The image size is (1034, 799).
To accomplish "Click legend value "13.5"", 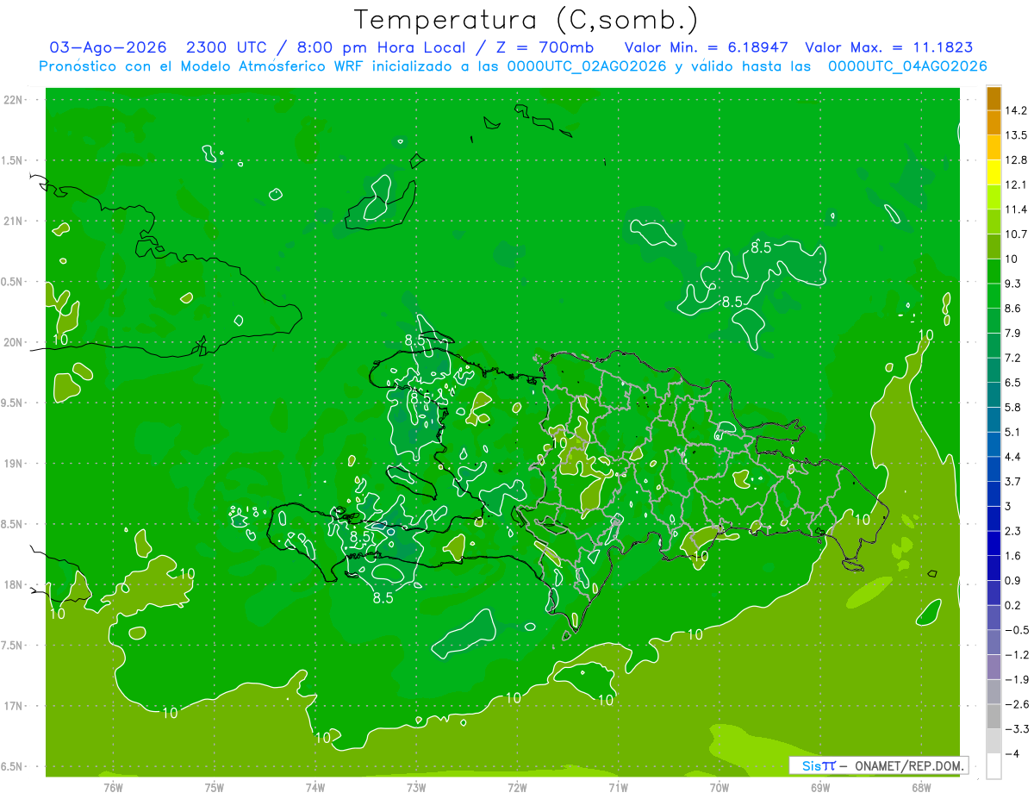I will click(1017, 135).
